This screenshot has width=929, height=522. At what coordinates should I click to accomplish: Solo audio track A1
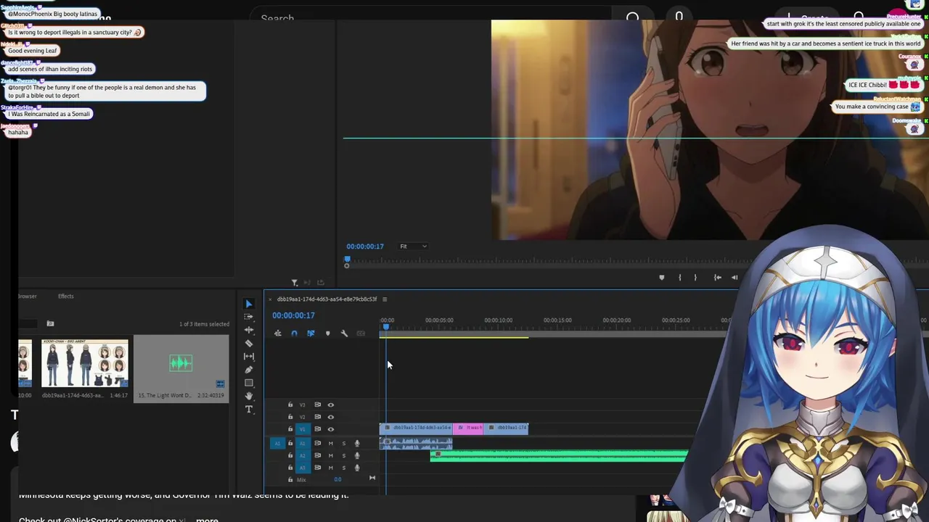coord(344,443)
